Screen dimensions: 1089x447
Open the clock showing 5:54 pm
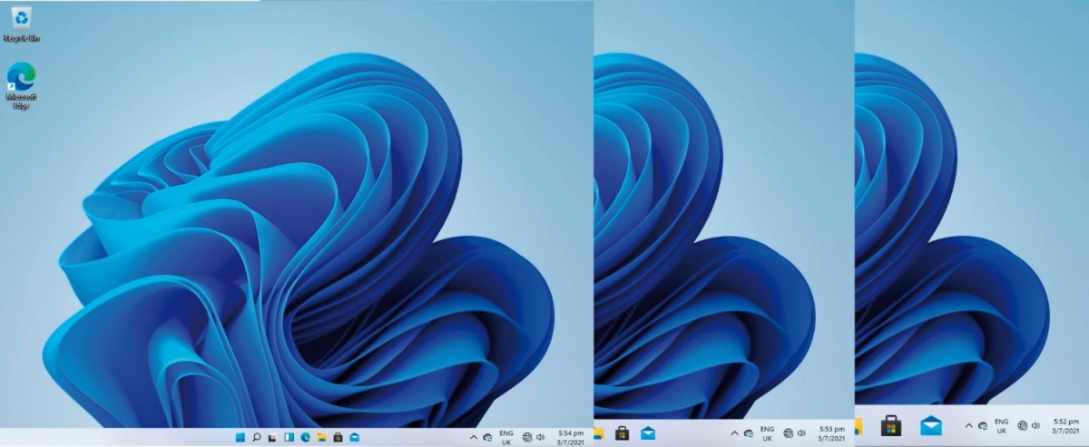click(571, 437)
